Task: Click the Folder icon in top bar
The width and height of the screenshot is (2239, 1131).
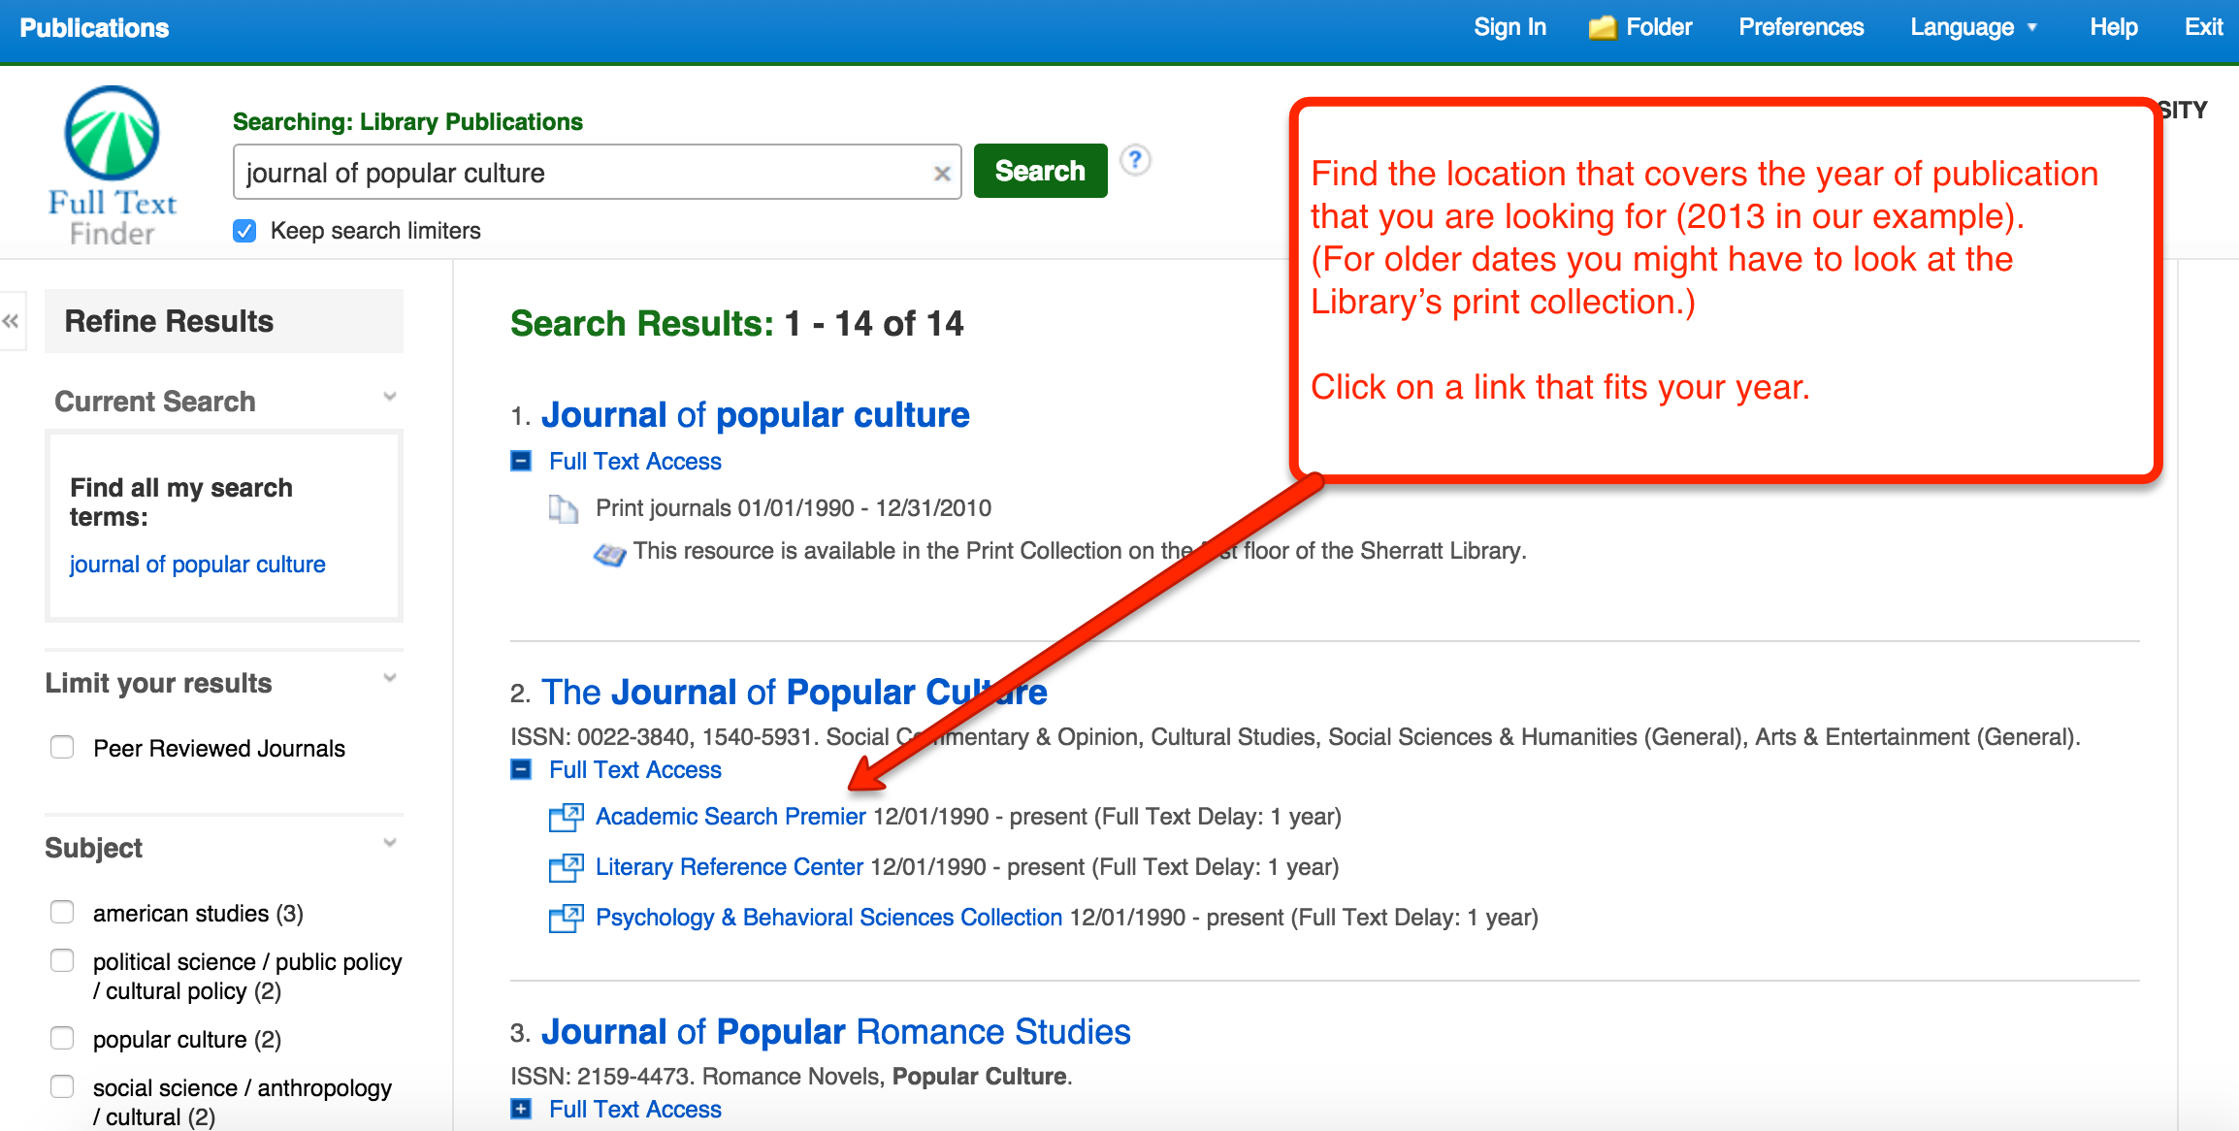Action: 1603,28
